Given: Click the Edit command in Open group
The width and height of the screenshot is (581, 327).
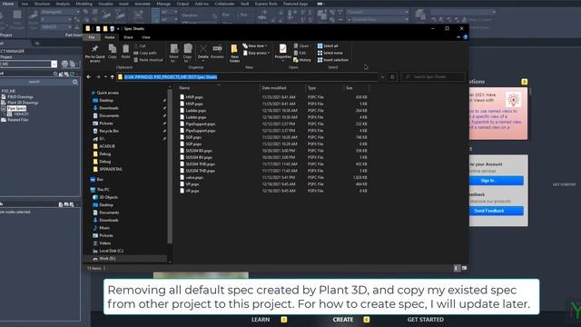Looking at the screenshot, I should [300, 53].
